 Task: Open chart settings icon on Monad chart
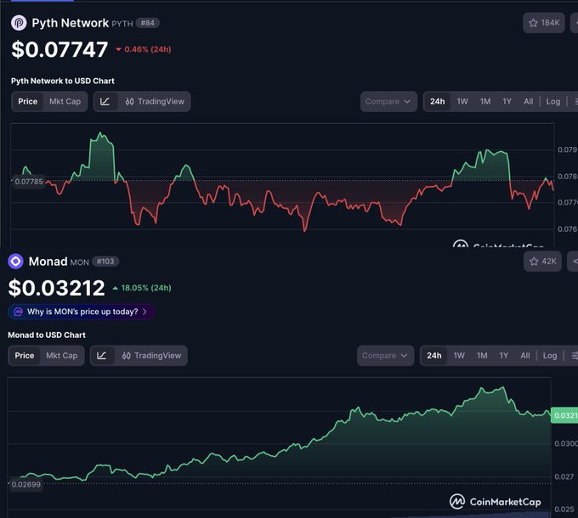574,356
